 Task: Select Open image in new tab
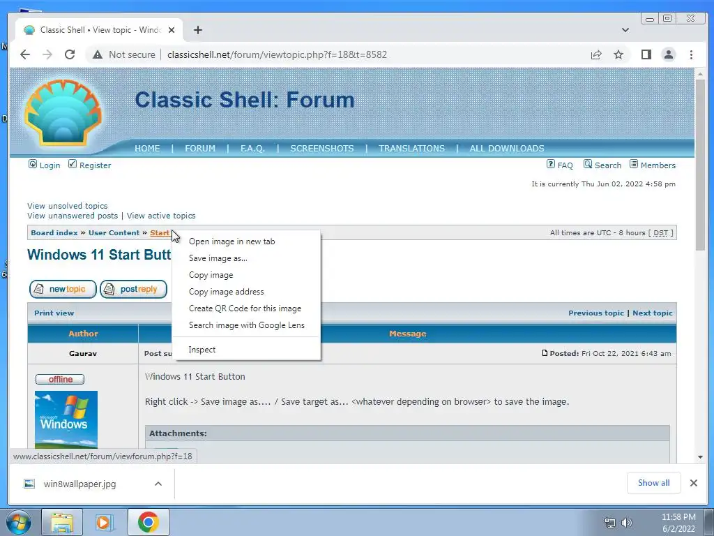(x=246, y=241)
